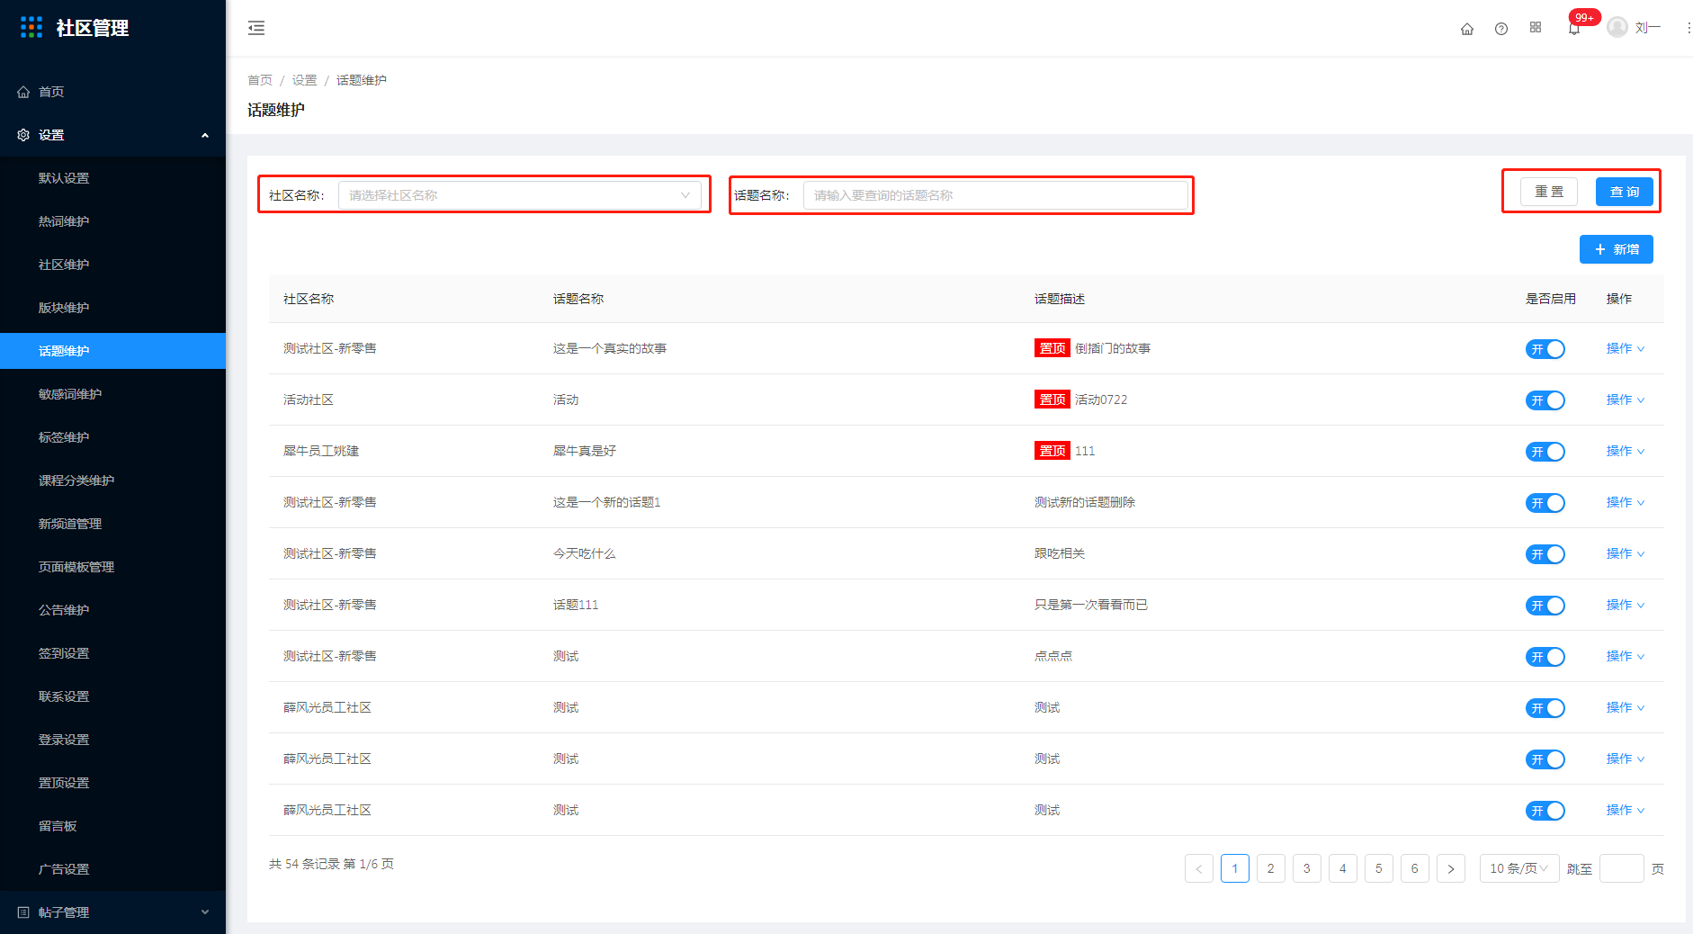1693x934 pixels.
Task: Click the 首页 breadcrumb link
Action: tap(260, 80)
